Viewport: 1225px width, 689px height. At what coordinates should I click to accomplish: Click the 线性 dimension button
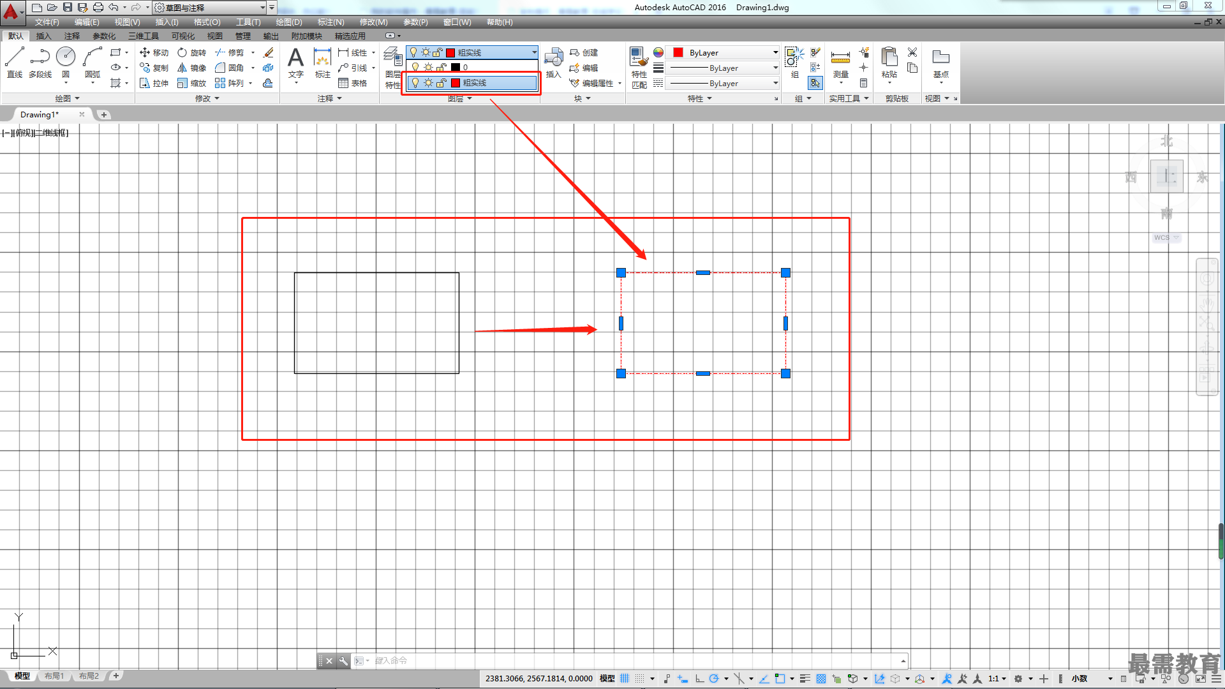click(x=353, y=52)
